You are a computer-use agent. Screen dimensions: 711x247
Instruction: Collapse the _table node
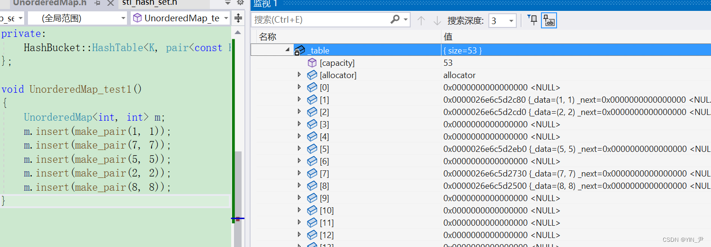click(288, 49)
